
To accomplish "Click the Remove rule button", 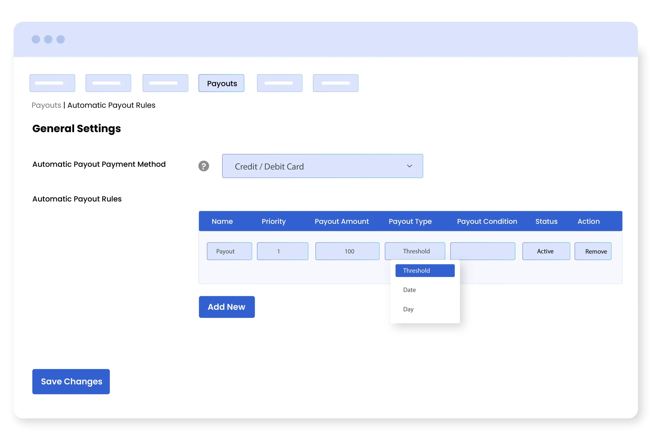I will pos(593,251).
